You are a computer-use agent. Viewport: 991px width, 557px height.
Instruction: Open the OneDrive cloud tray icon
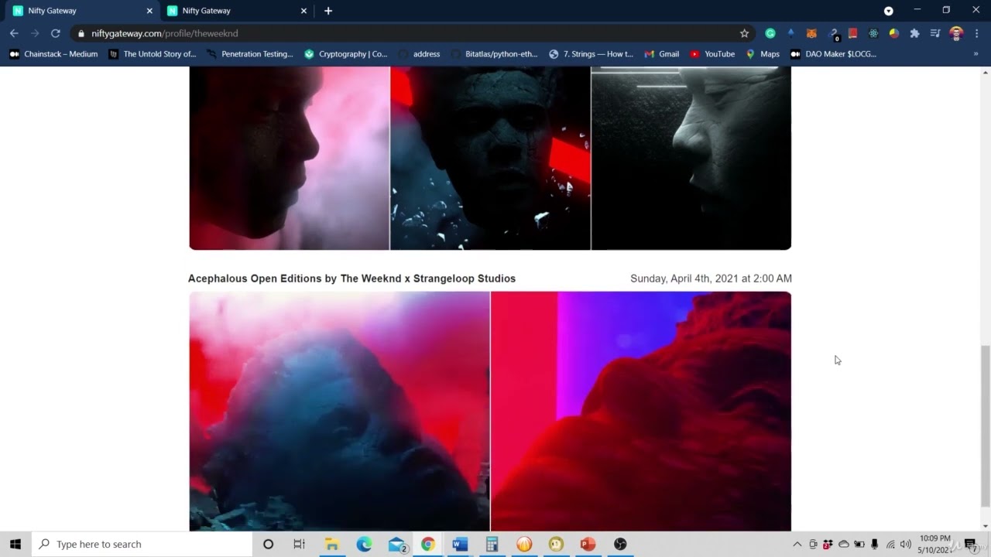click(x=843, y=544)
